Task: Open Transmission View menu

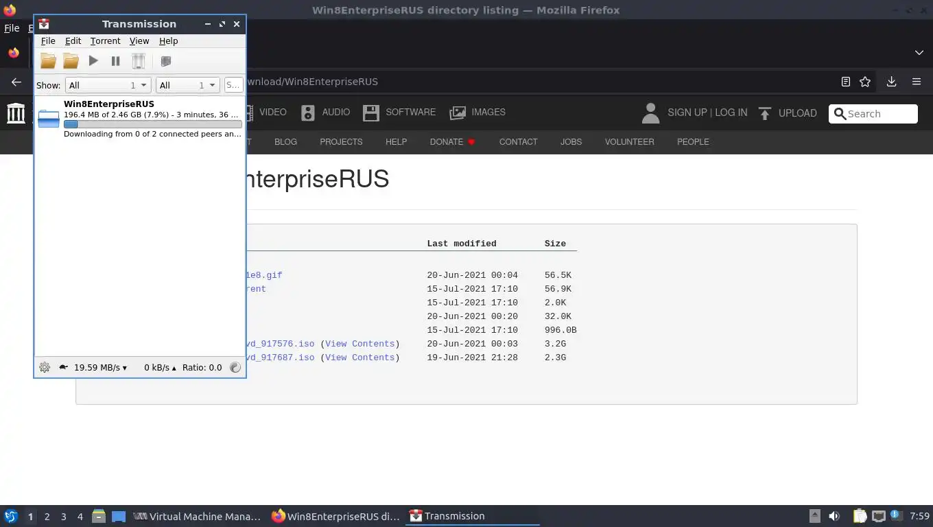Action: click(x=139, y=41)
